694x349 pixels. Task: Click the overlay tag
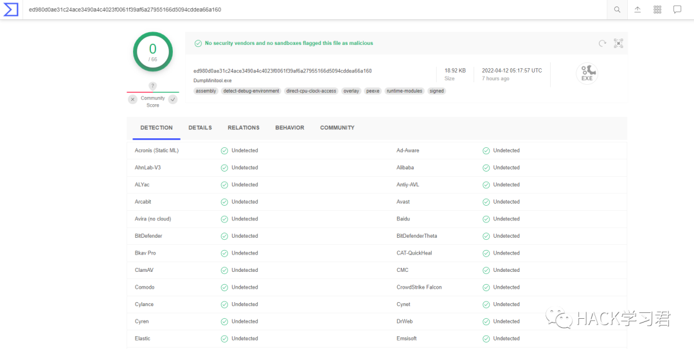tap(351, 91)
